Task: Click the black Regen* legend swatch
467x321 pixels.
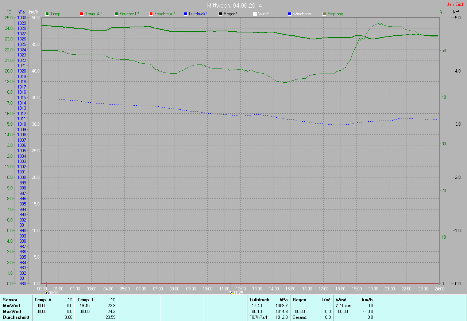Action: tap(220, 14)
